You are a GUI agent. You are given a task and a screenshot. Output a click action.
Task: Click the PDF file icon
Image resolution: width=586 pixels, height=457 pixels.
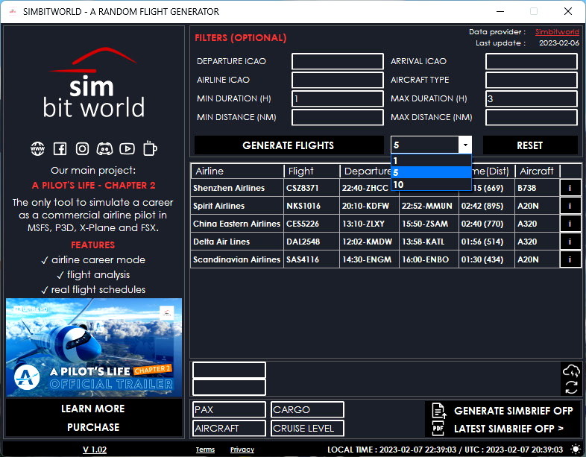[438, 428]
